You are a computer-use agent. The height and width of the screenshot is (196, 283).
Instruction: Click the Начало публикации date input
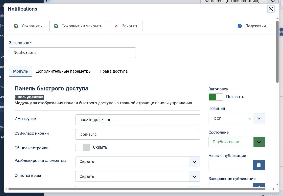pyautogui.click(x=231, y=165)
